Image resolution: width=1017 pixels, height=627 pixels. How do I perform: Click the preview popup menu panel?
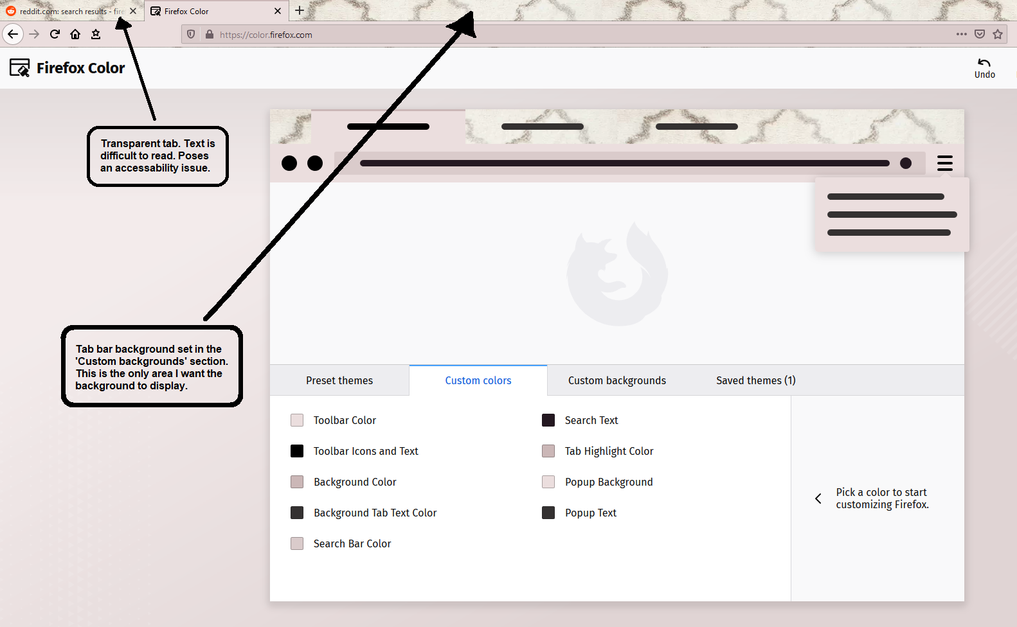[892, 215]
